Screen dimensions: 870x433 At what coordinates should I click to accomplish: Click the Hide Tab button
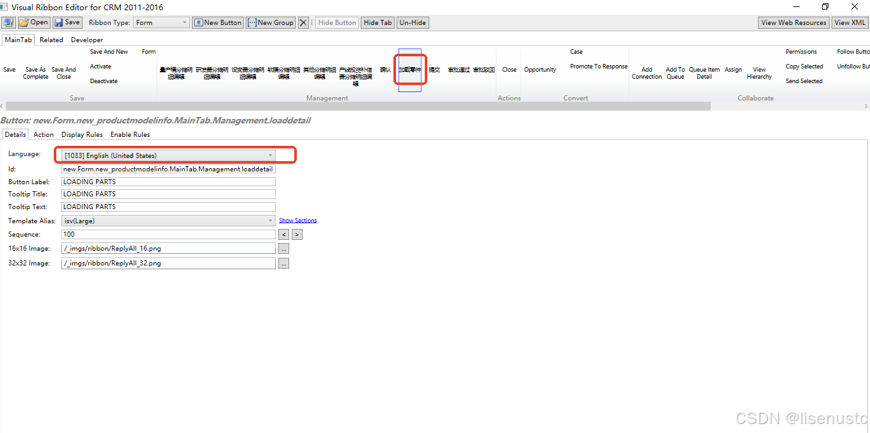coord(377,22)
